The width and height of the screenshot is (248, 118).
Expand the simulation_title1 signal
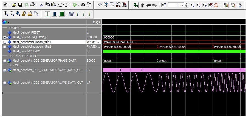coord(5,42)
